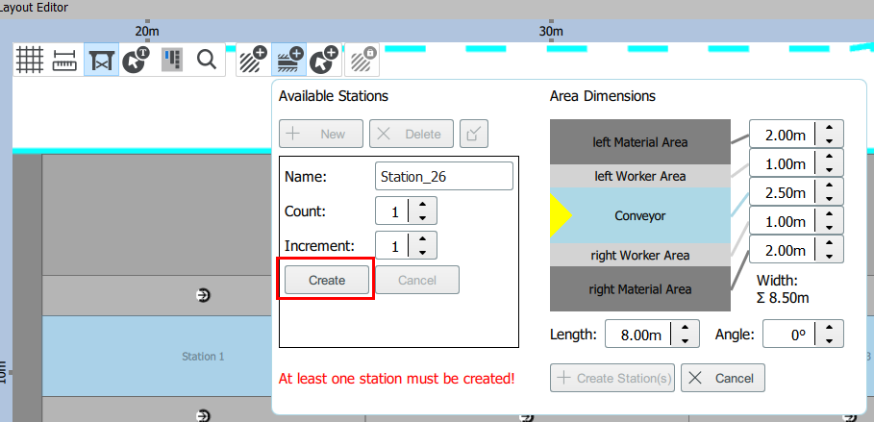Click the magnifier search icon
Image resolution: width=874 pixels, height=422 pixels.
tap(207, 60)
